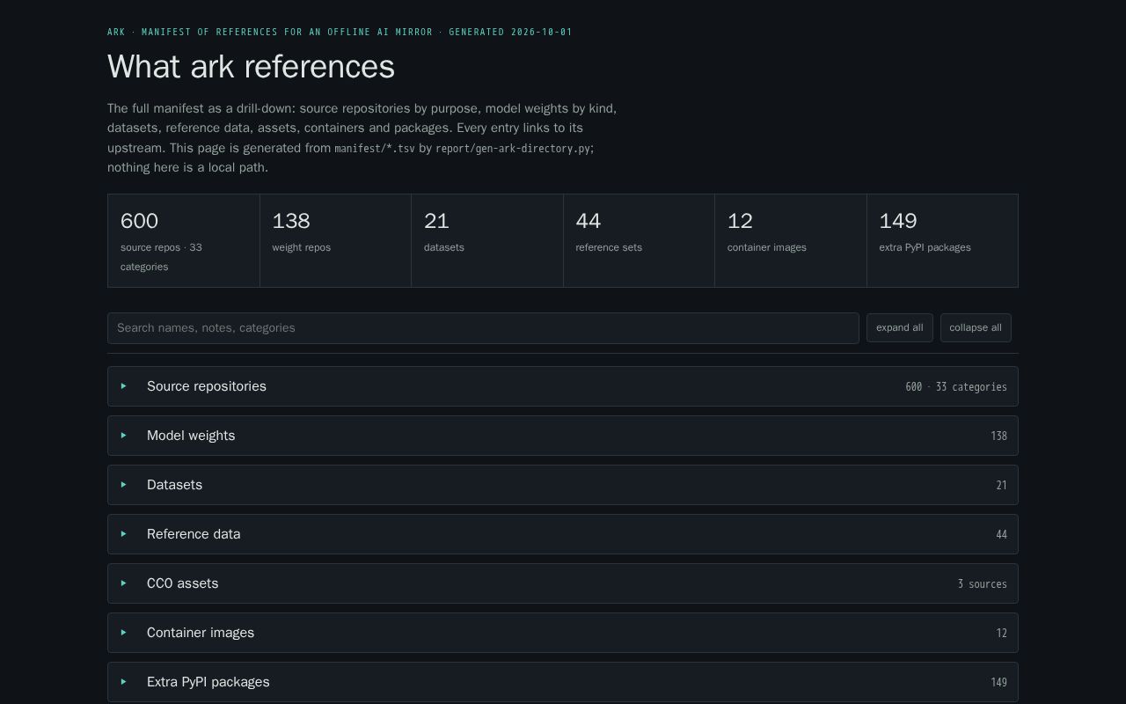The image size is (1126, 704).
Task: Click the 138 count in Model weights row
Action: click(x=998, y=436)
